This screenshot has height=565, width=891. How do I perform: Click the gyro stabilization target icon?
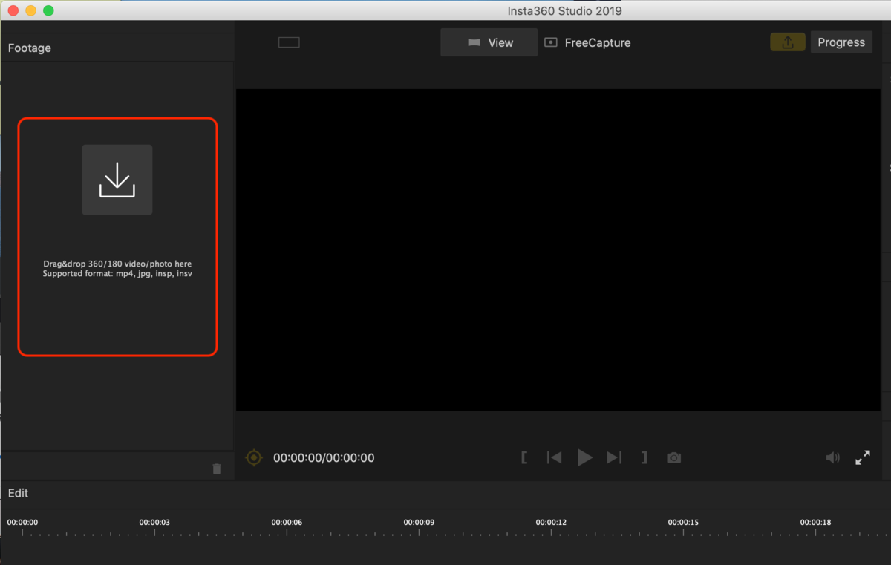point(254,457)
